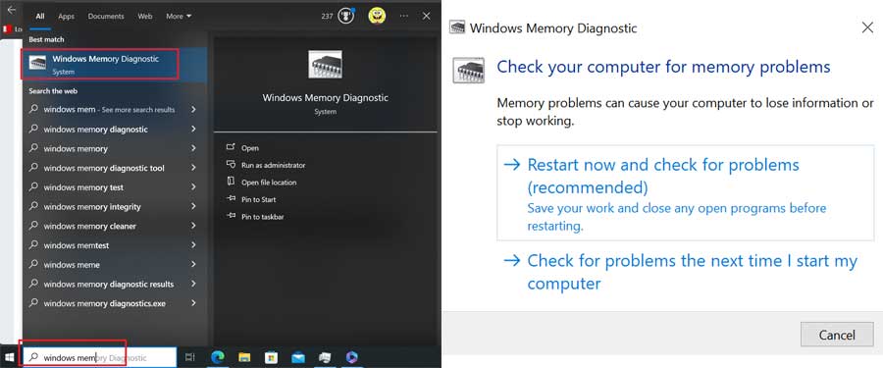Open the SpongeBob account avatar
Screen dimensions: 883x368
click(x=377, y=16)
